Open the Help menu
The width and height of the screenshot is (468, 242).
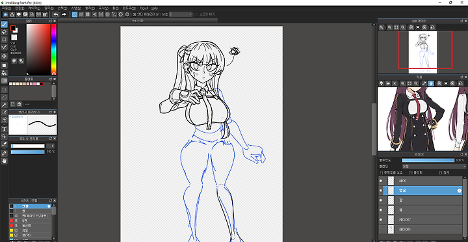tap(154, 8)
